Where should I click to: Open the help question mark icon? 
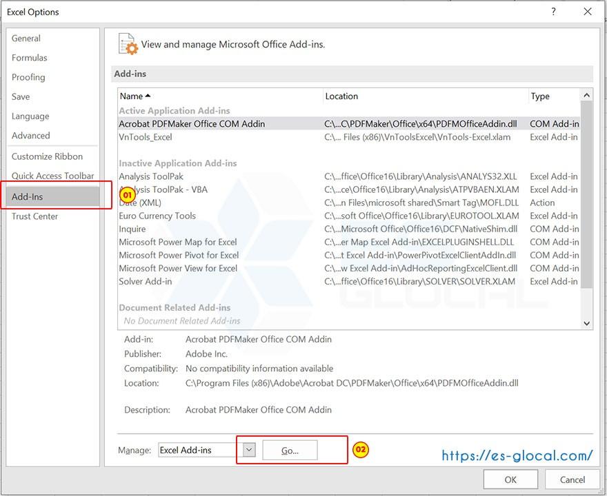coord(554,12)
